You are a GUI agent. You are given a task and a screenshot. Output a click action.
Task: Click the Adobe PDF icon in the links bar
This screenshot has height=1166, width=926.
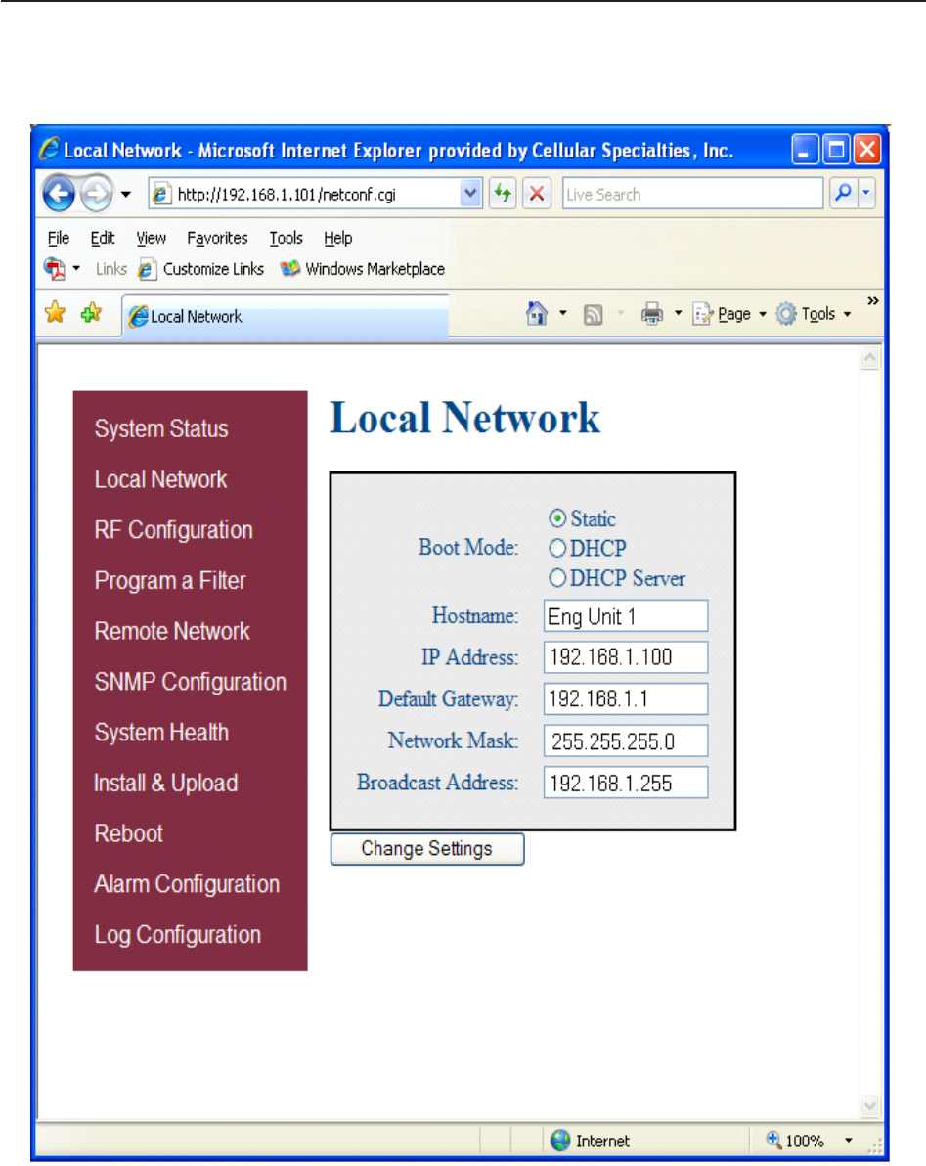pos(54,268)
